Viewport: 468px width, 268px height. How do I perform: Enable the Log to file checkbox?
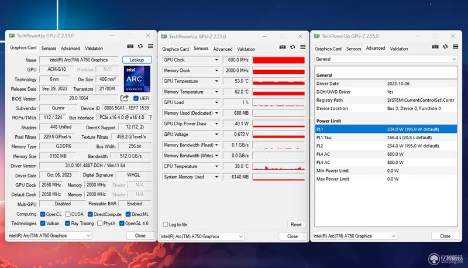[166, 225]
